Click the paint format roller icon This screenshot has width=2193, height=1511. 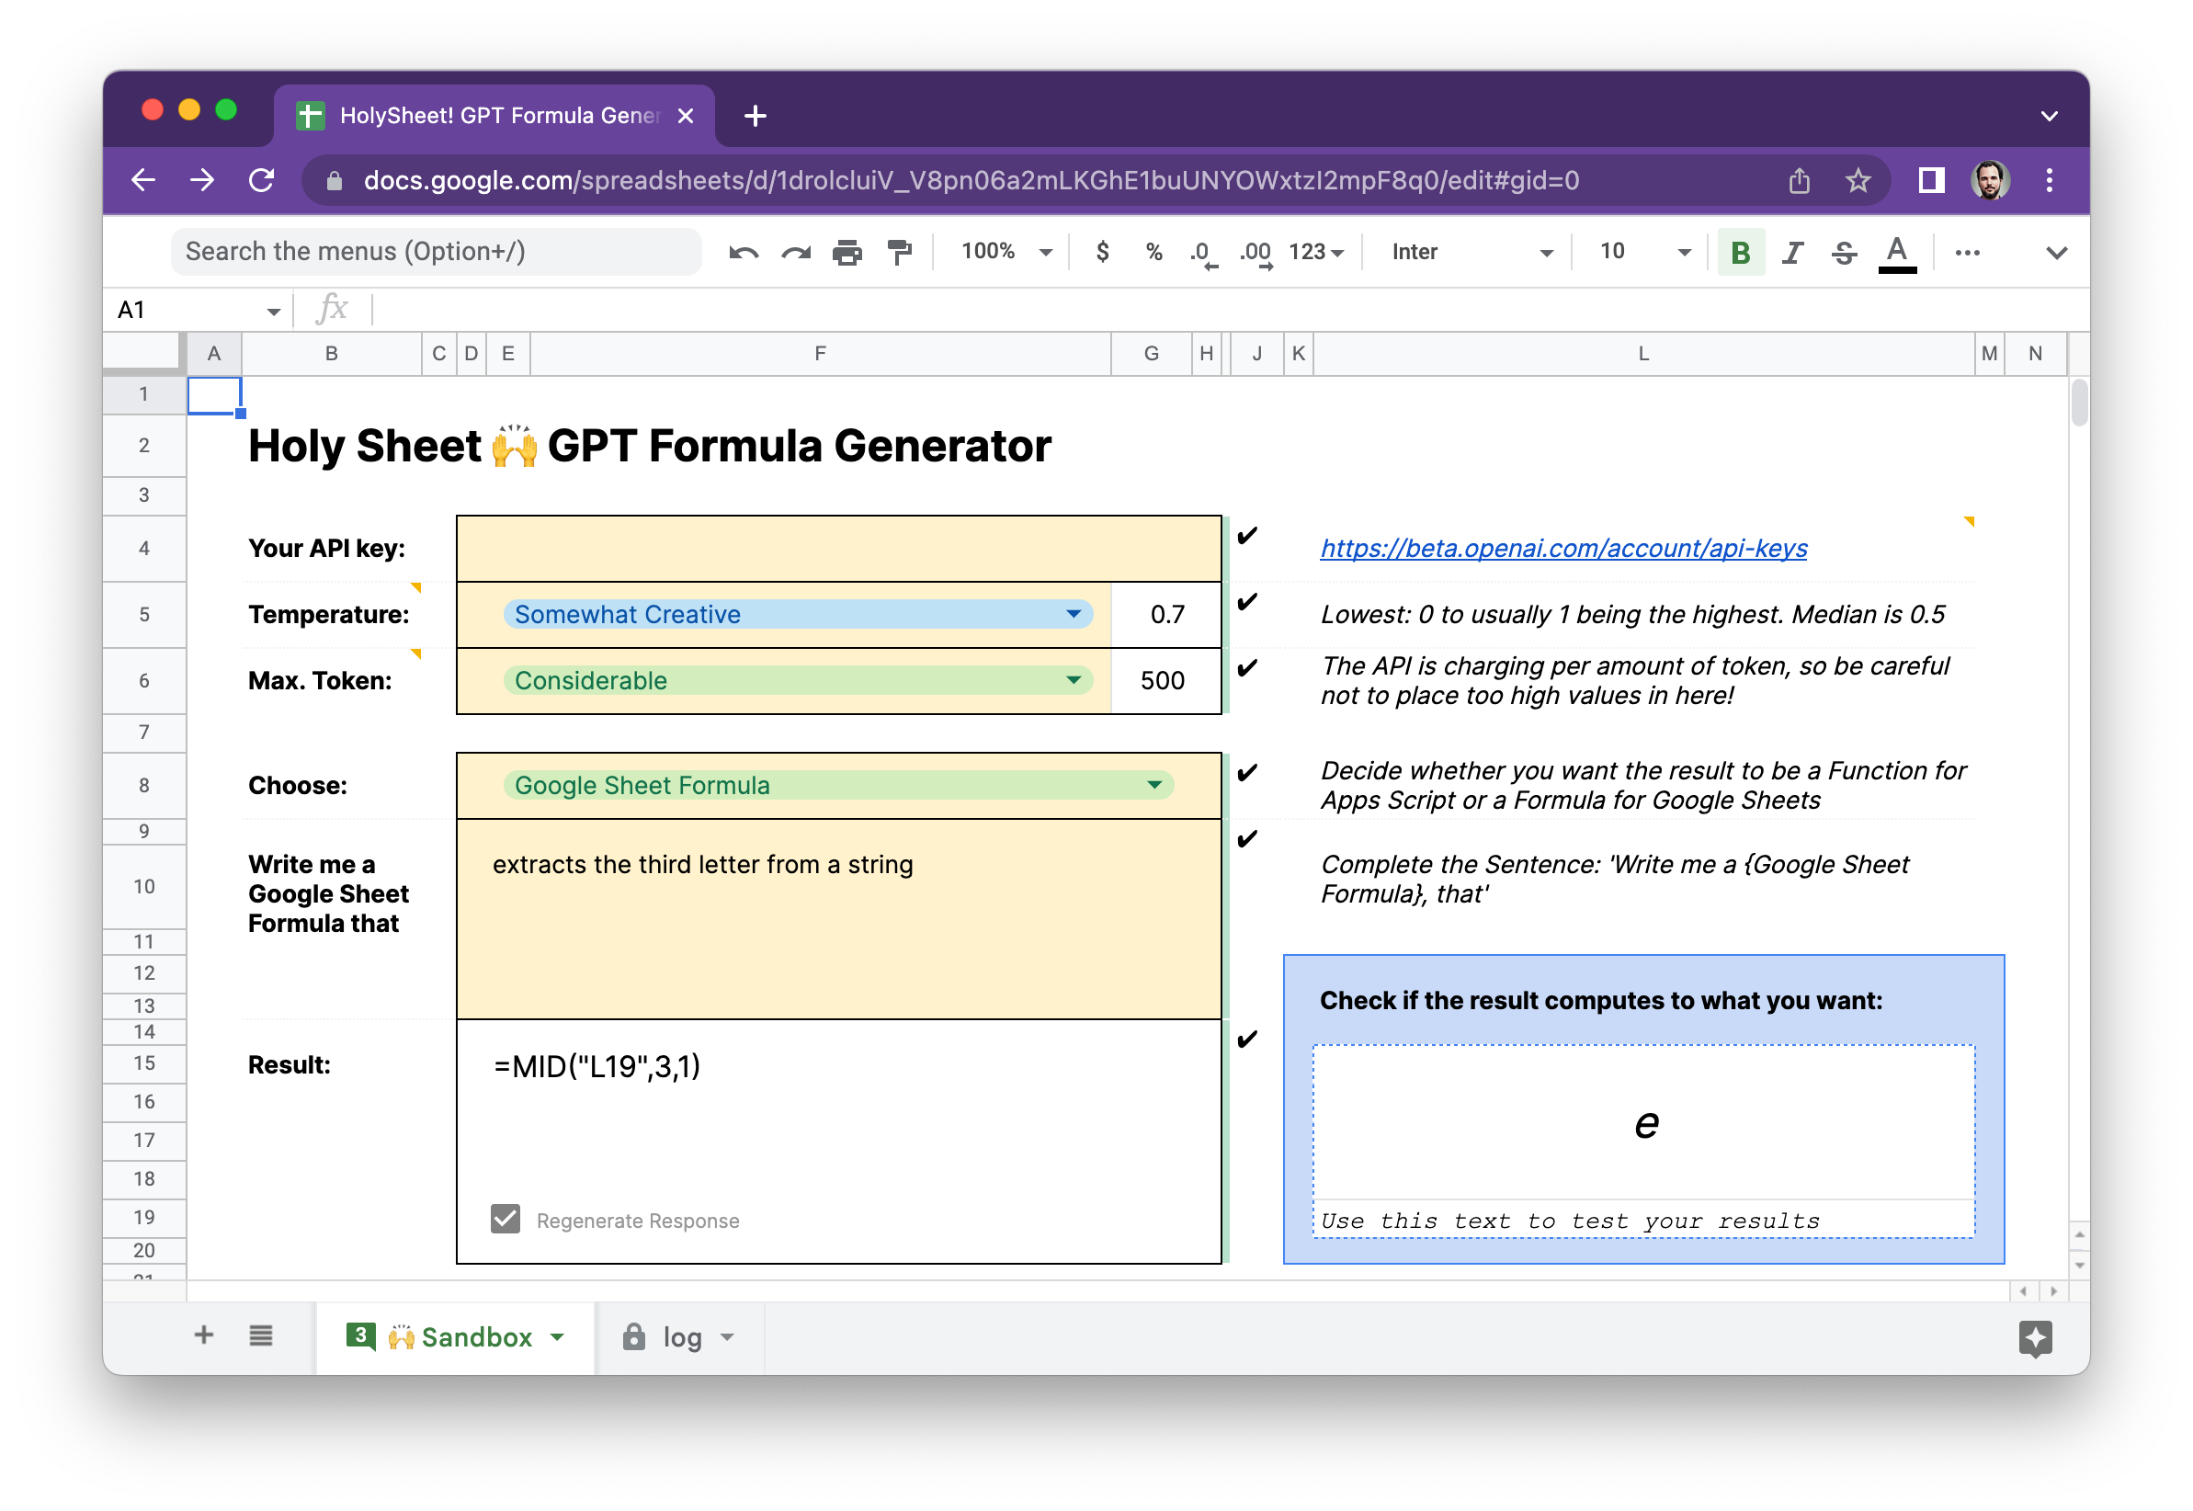[x=899, y=253]
